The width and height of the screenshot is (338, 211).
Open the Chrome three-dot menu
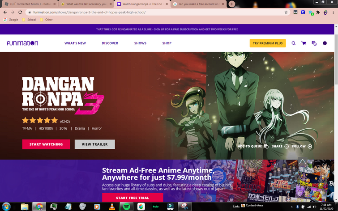click(333, 12)
